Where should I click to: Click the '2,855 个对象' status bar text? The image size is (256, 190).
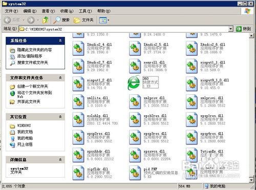pyautogui.click(x=14, y=186)
